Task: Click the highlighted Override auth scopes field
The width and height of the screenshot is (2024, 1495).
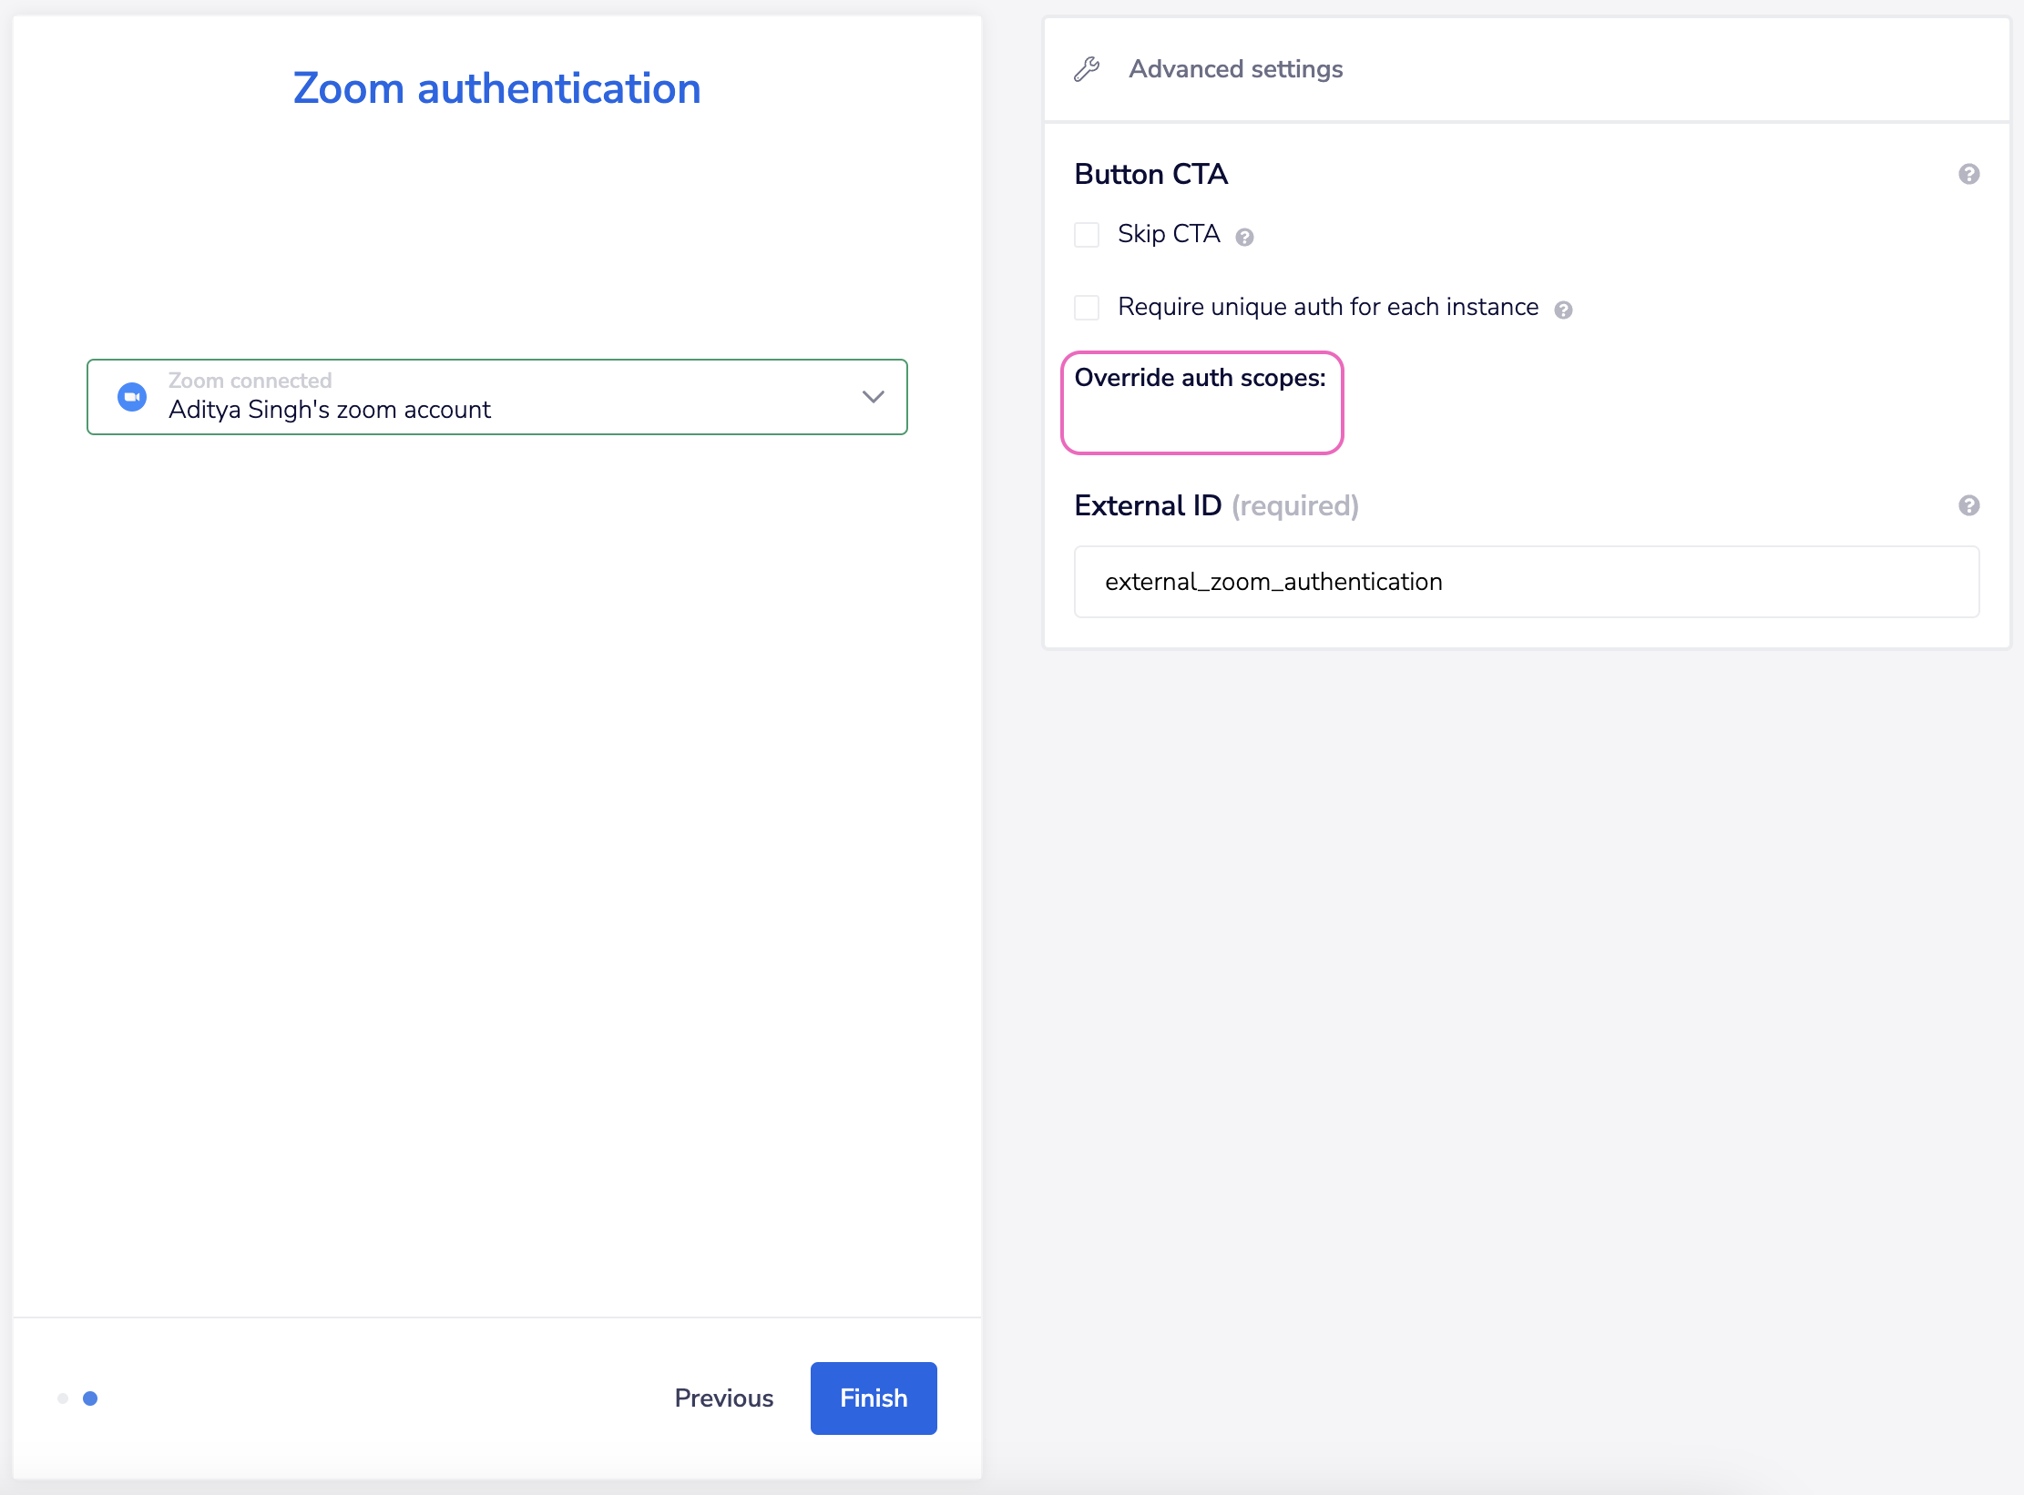Action: pyautogui.click(x=1201, y=404)
